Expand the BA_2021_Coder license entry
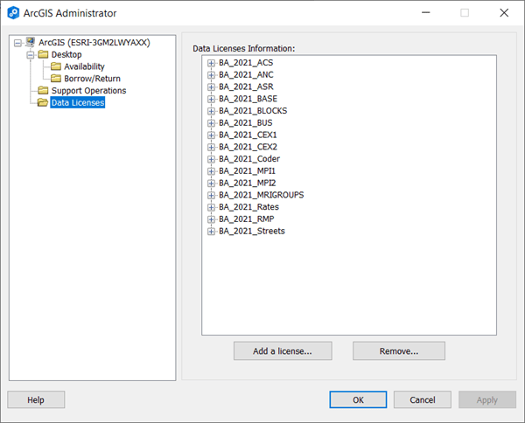Image resolution: width=525 pixels, height=423 pixels. click(211, 160)
